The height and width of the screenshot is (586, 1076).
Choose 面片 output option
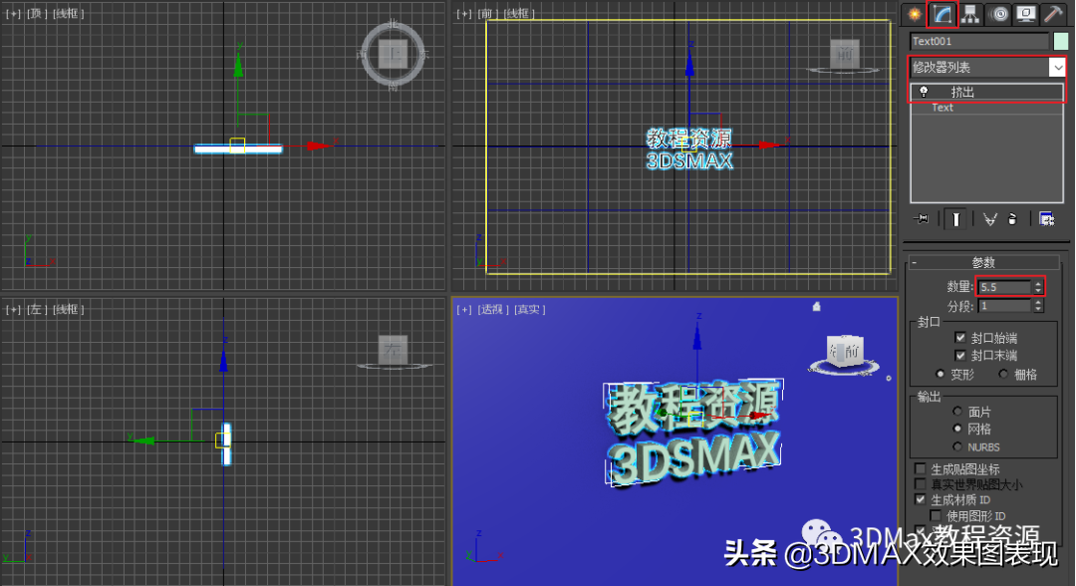tap(957, 411)
